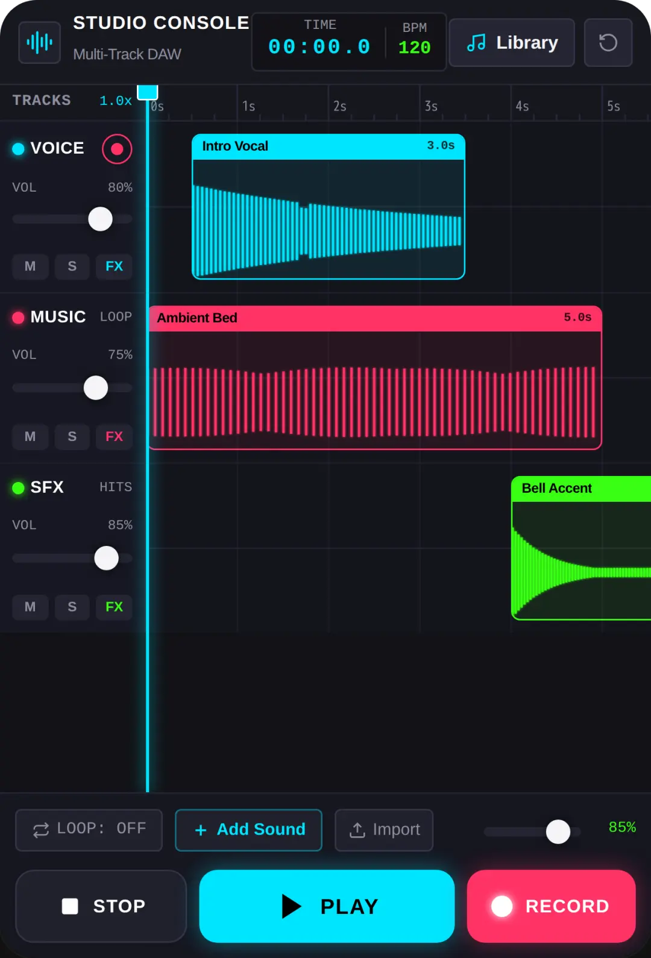651x958 pixels.
Task: Click the SFX track name
Action: tap(47, 487)
